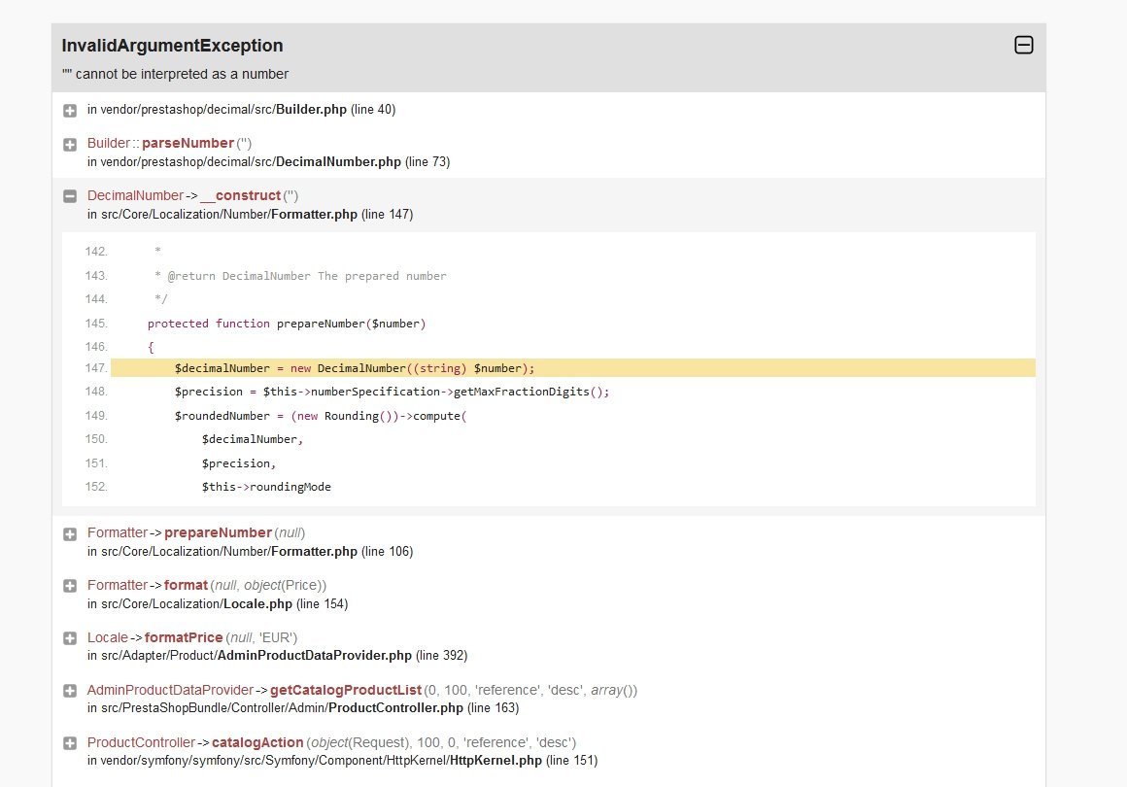Expand the Formatter->format trace entry

click(70, 586)
